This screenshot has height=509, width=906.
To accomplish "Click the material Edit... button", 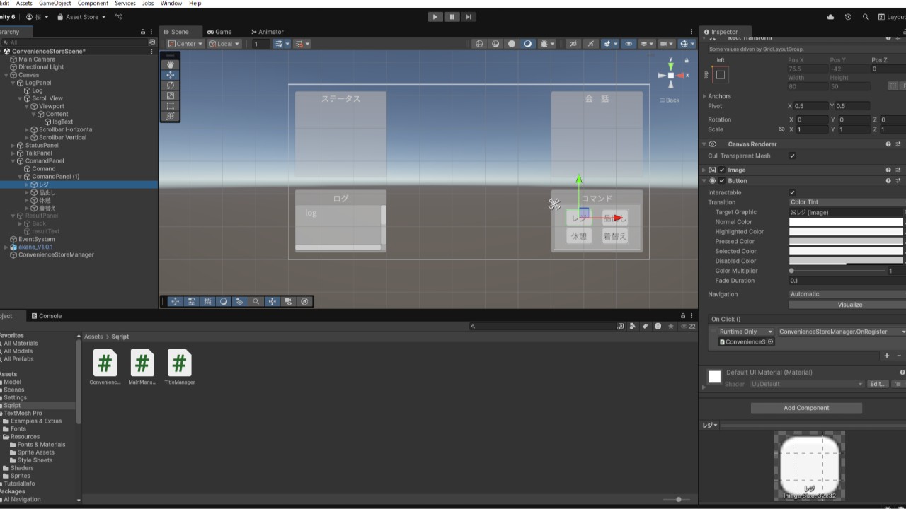I will (878, 384).
